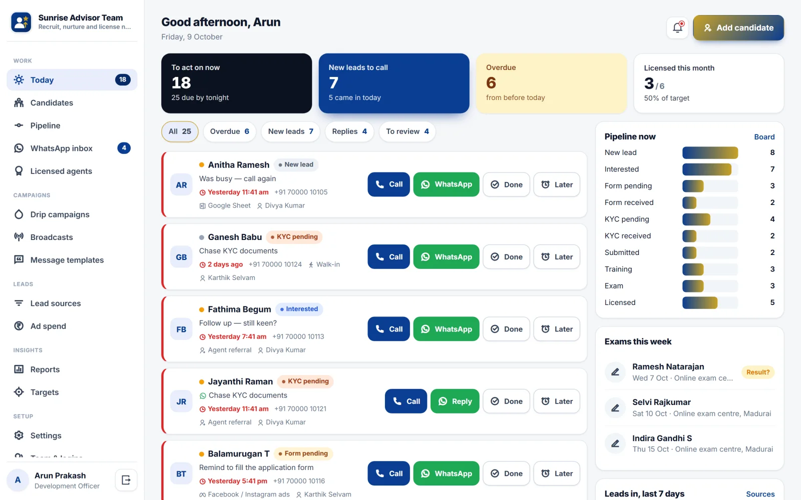Open the Sources link for leads
Viewport: 801px width, 500px height.
tap(760, 494)
